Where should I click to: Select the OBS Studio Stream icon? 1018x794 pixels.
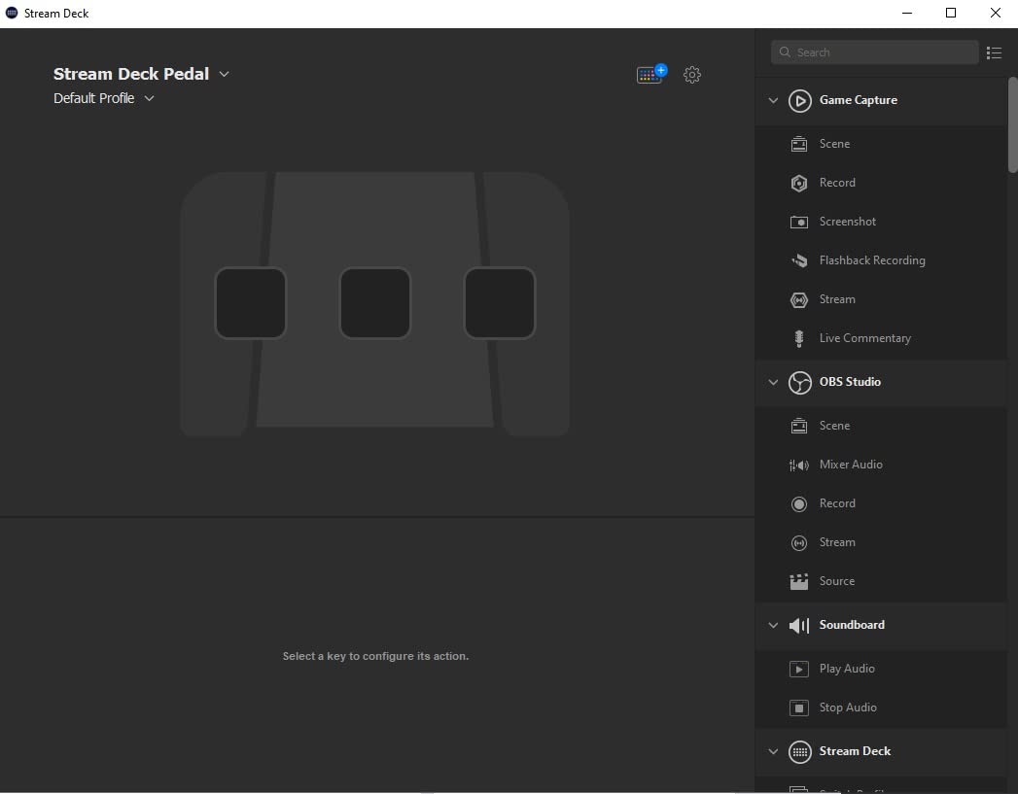pyautogui.click(x=798, y=542)
